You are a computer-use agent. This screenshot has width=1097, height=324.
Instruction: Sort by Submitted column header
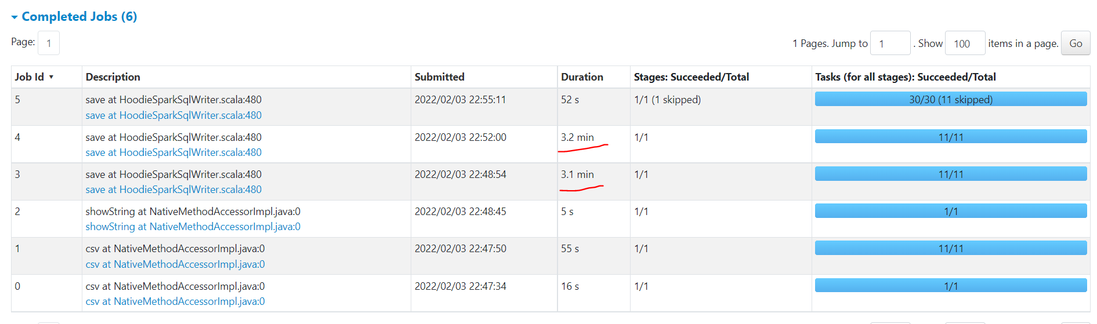439,77
